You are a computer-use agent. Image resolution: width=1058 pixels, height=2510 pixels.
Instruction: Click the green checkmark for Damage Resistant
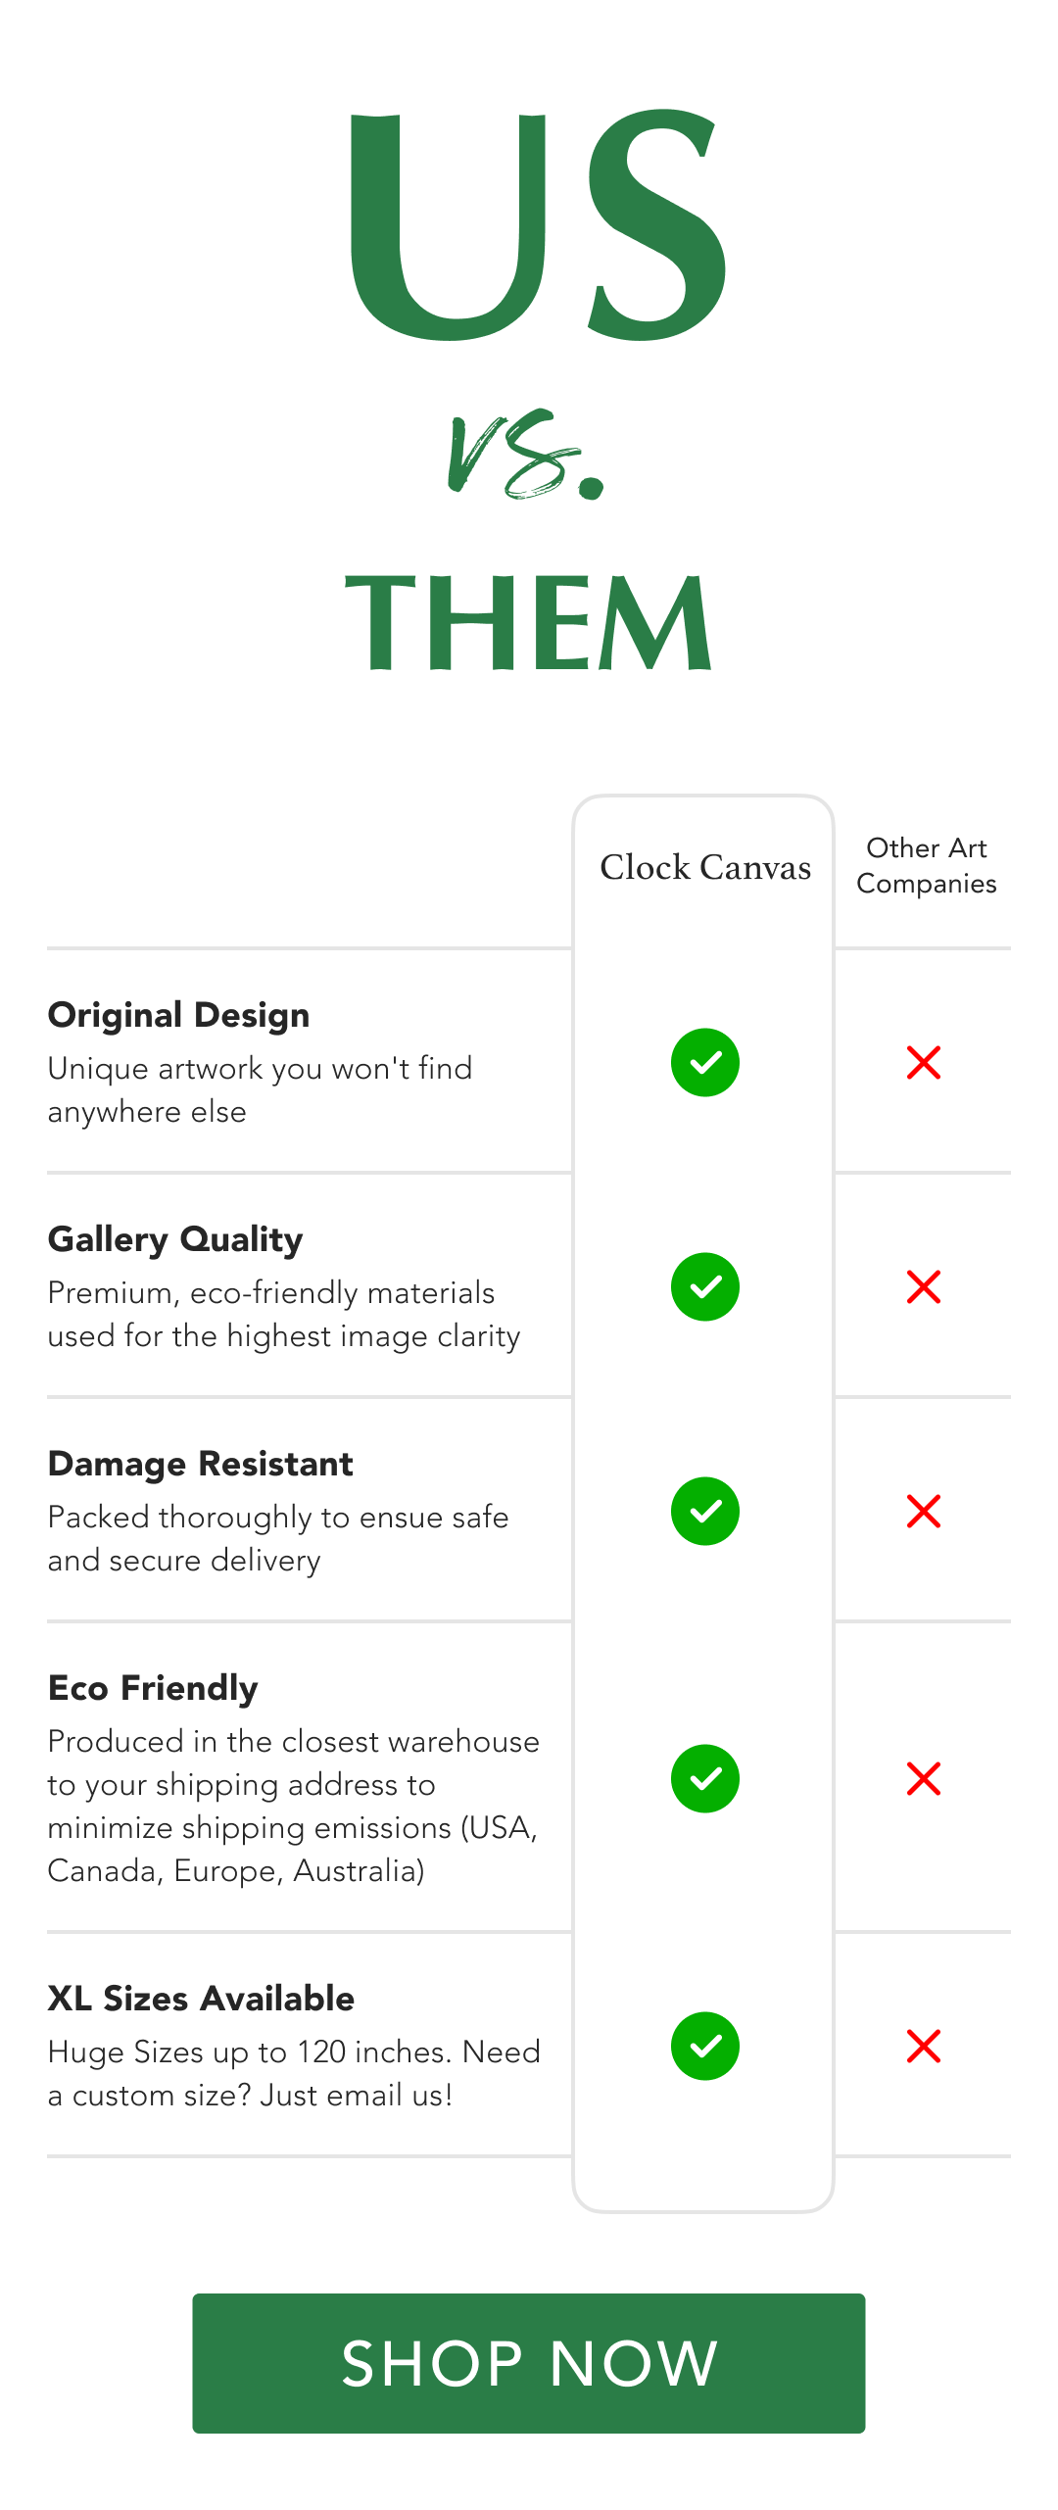pyautogui.click(x=704, y=1512)
